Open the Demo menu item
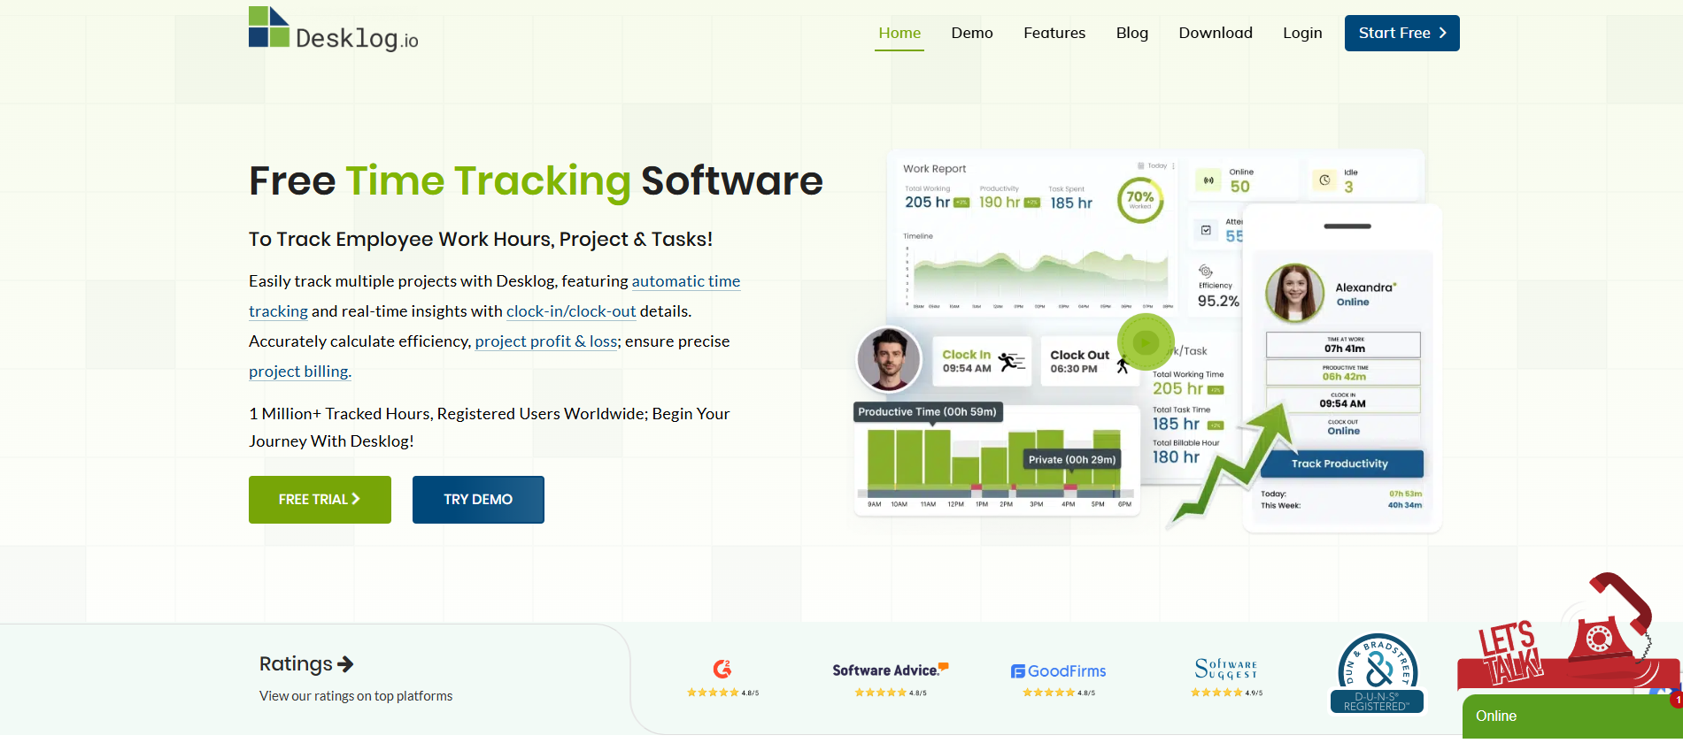This screenshot has height=743, width=1683. pos(972,33)
